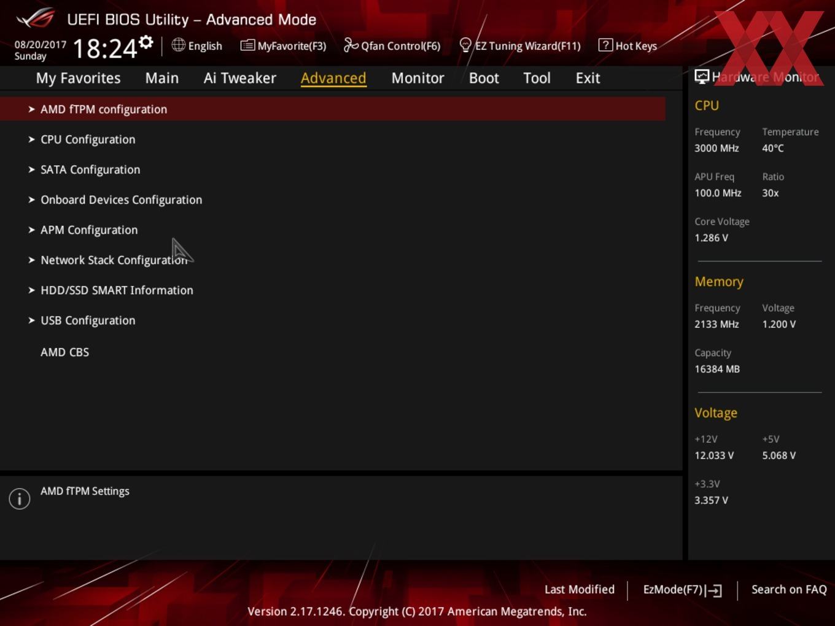
Task: Open APM Configuration entry
Action: coord(89,230)
